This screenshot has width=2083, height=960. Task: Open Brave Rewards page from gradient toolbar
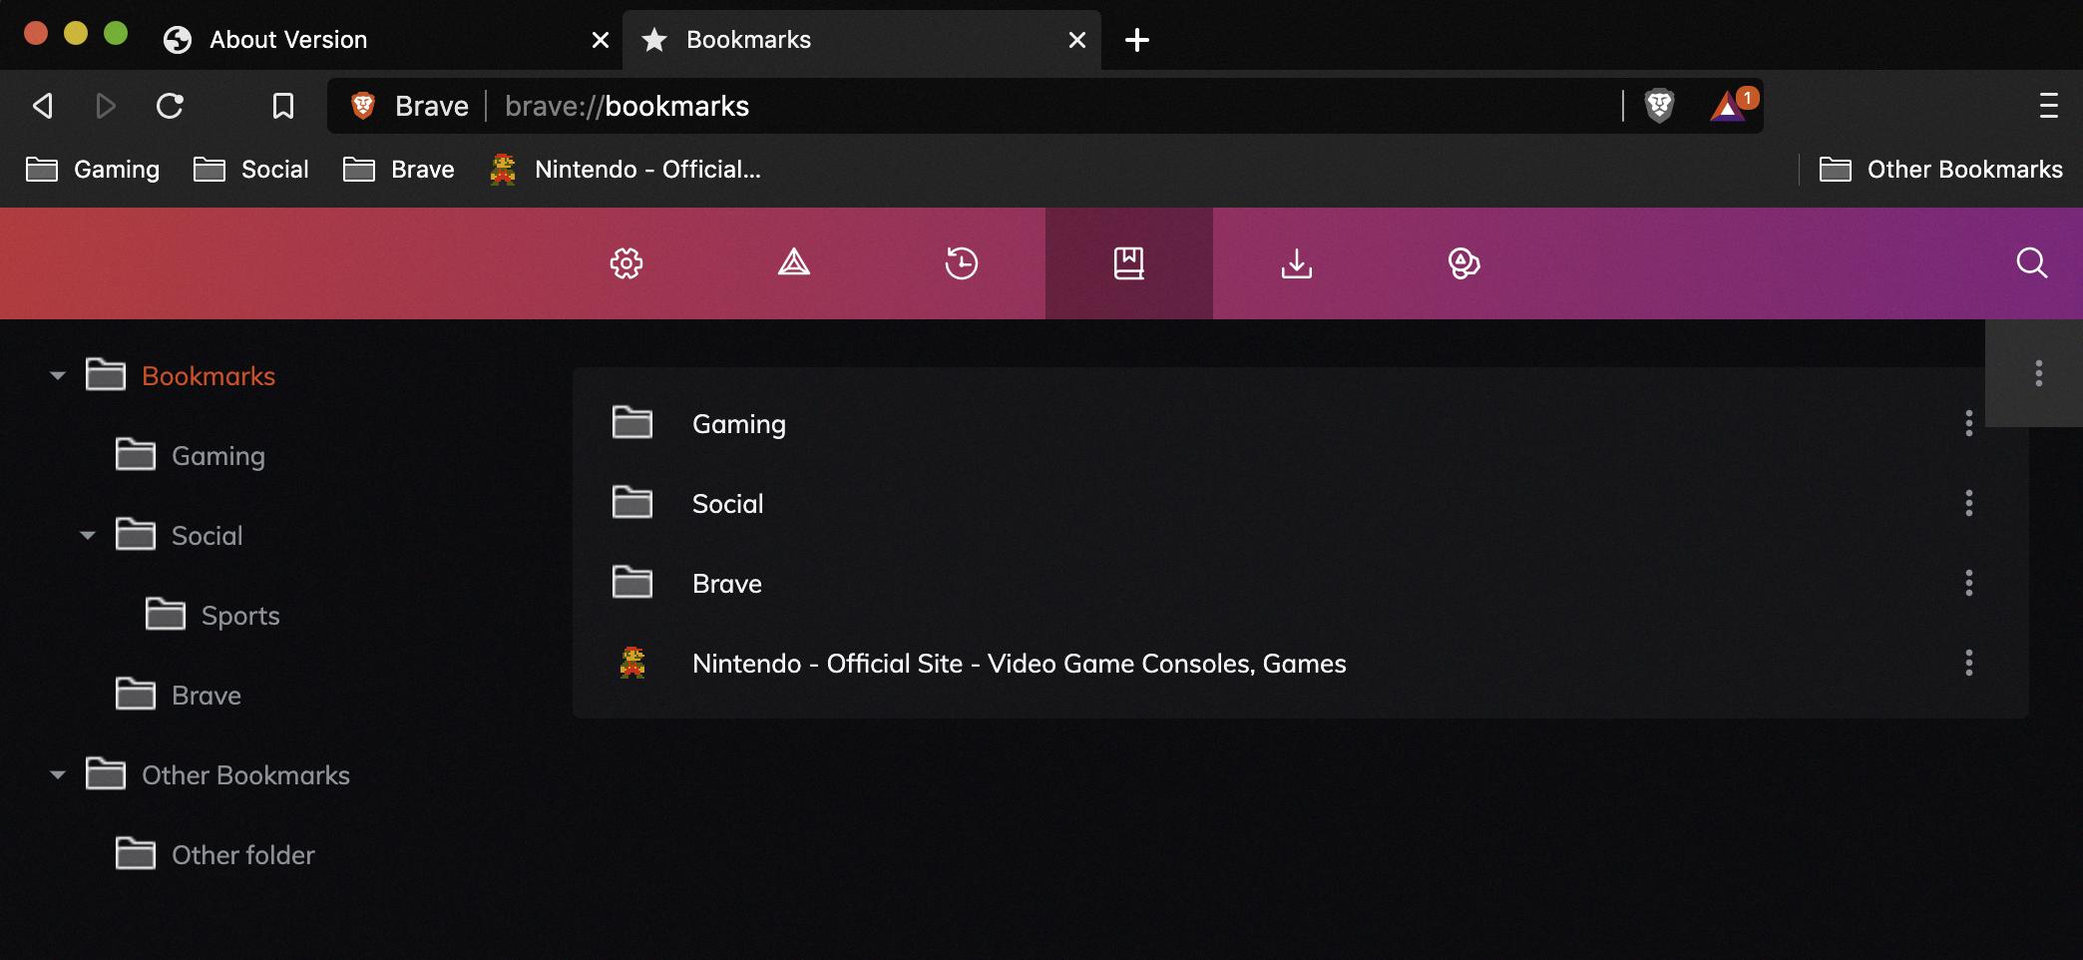(x=794, y=263)
